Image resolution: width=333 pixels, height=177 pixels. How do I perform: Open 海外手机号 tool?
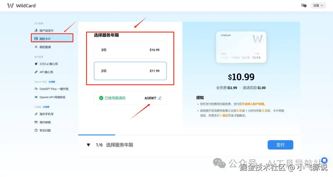click(46, 114)
